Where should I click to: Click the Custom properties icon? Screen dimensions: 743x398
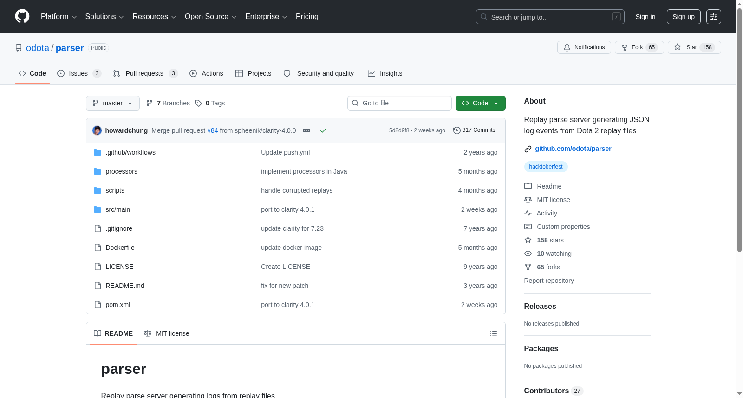528,227
